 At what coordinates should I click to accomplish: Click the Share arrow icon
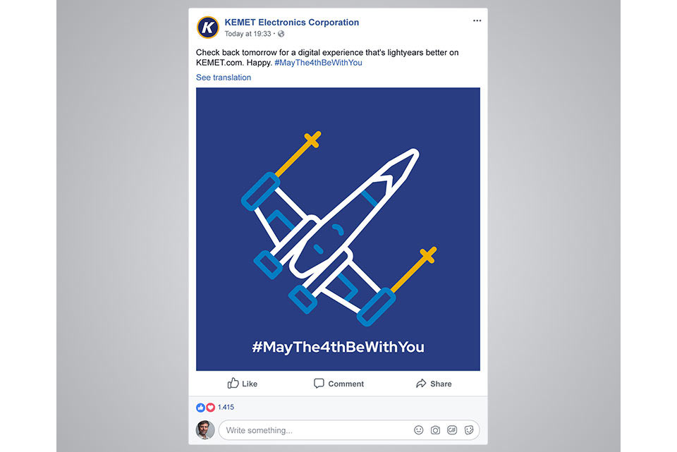(x=421, y=384)
